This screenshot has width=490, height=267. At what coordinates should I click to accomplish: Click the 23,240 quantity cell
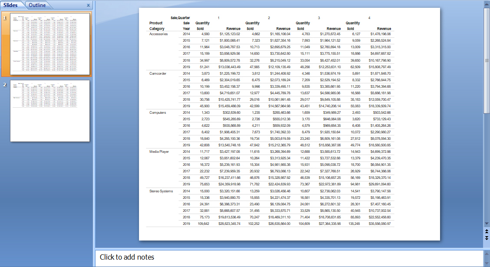click(305, 138)
